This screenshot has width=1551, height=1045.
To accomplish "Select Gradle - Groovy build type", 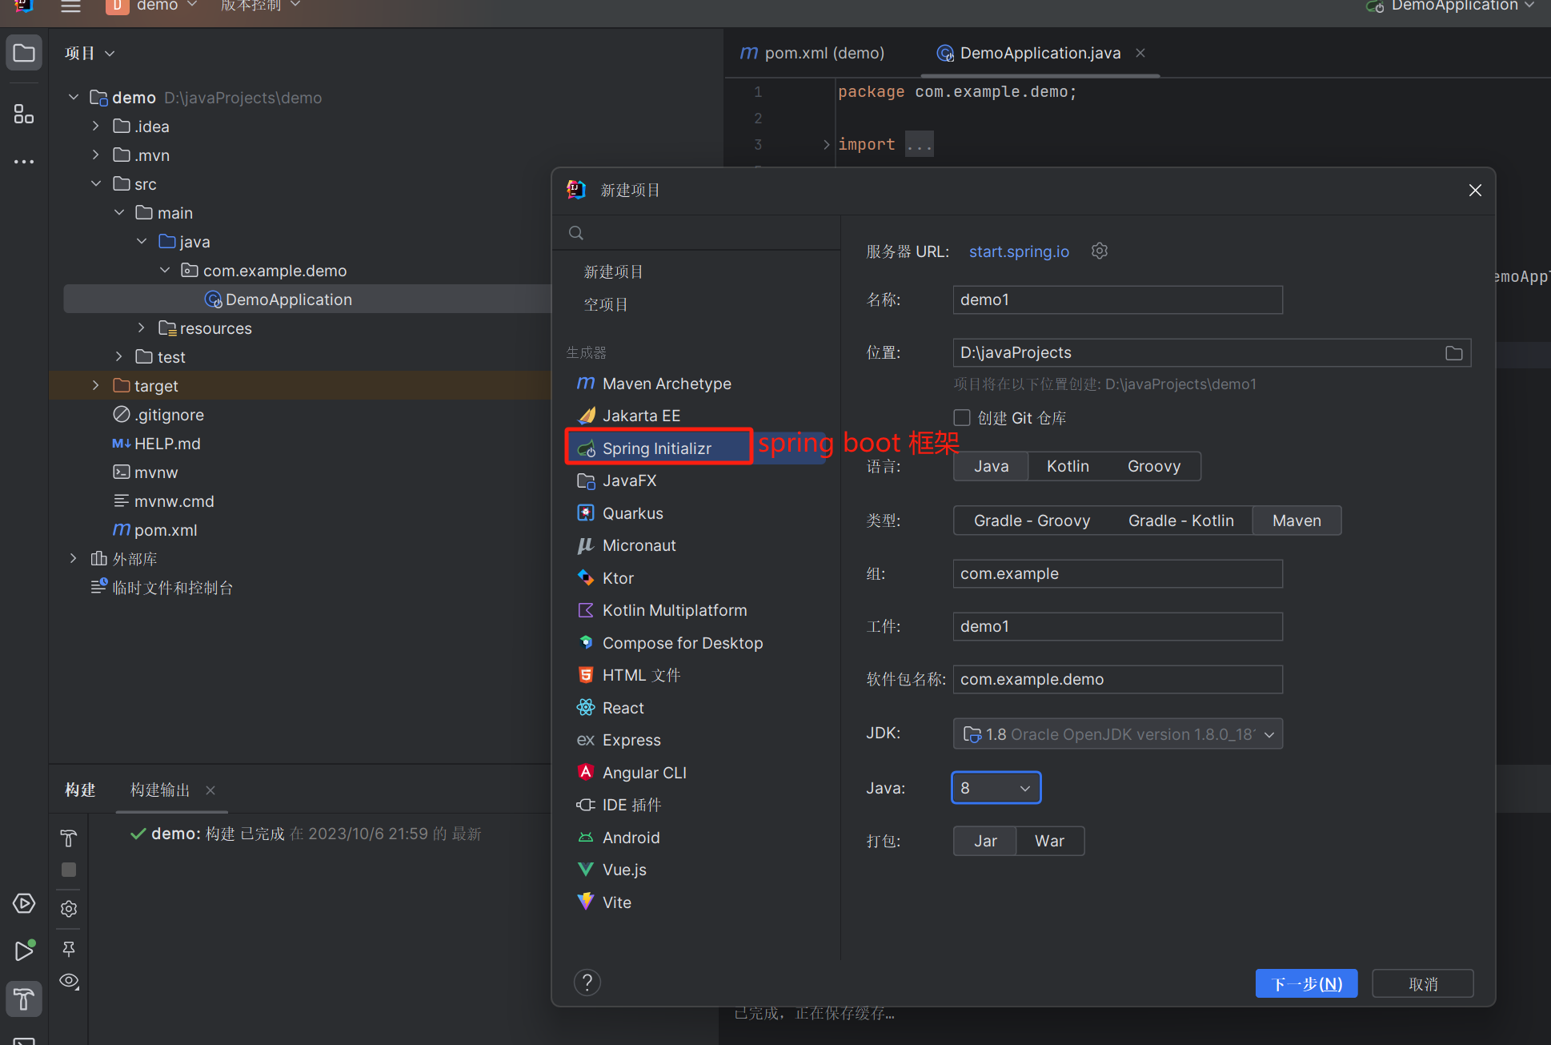I will tap(1031, 520).
